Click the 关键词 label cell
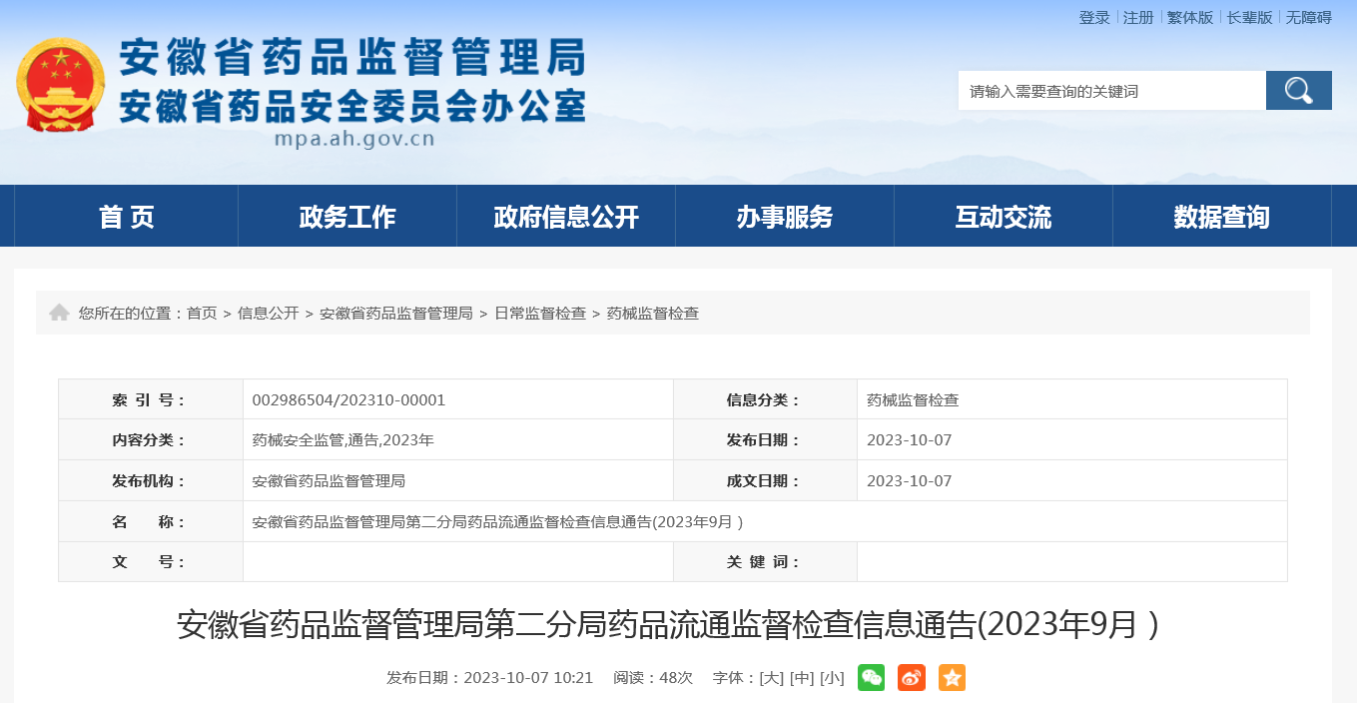Image resolution: width=1357 pixels, height=703 pixels. tap(765, 561)
